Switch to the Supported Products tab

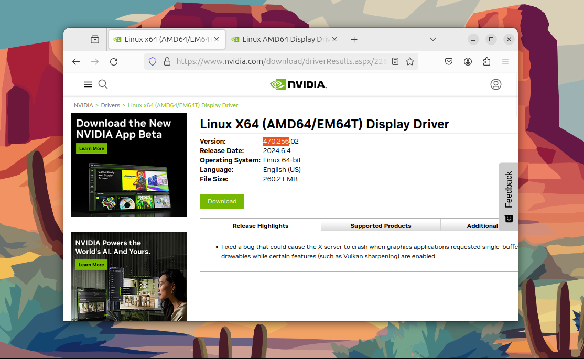tap(381, 226)
